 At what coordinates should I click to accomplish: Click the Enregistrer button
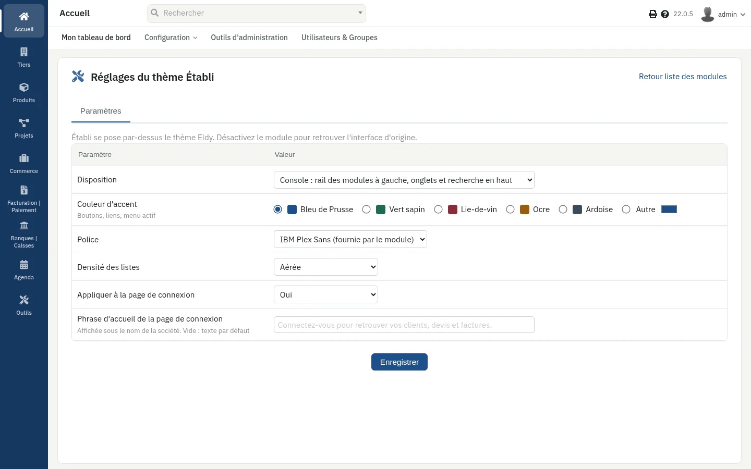399,362
